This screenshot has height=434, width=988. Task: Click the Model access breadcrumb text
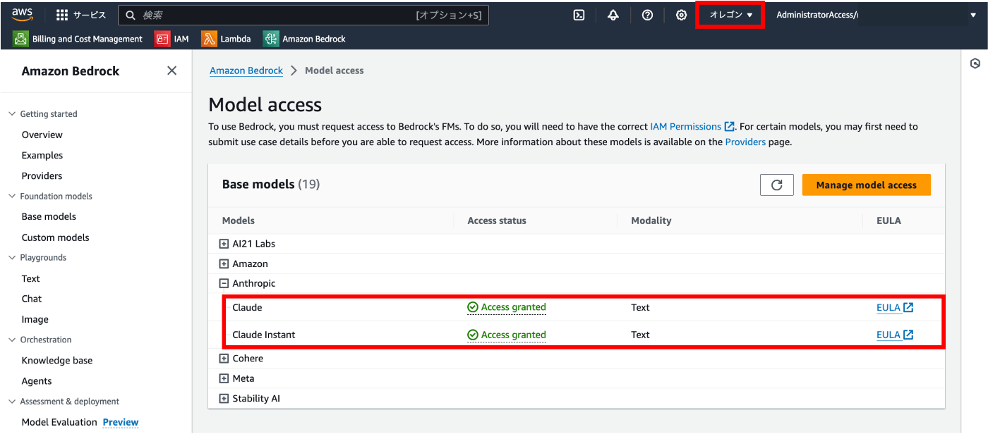click(x=335, y=70)
